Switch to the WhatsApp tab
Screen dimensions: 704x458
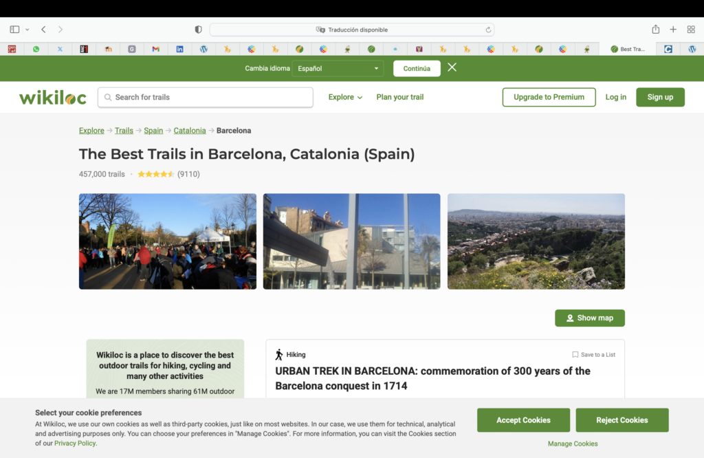pos(36,49)
